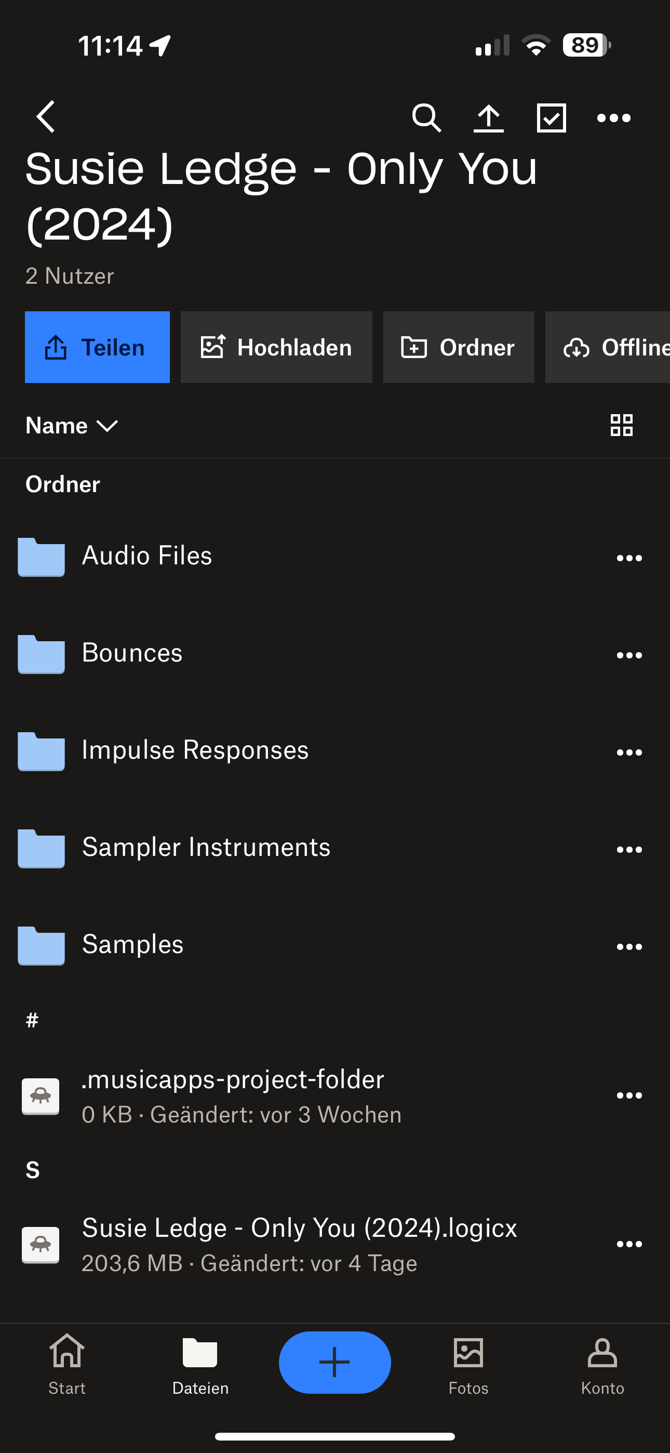670x1453 pixels.
Task: Open the Samples folder
Action: pos(132,945)
